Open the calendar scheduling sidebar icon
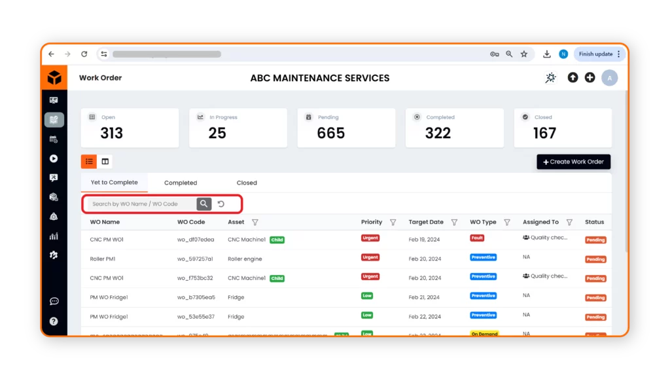This screenshot has width=670, height=377. click(54, 139)
